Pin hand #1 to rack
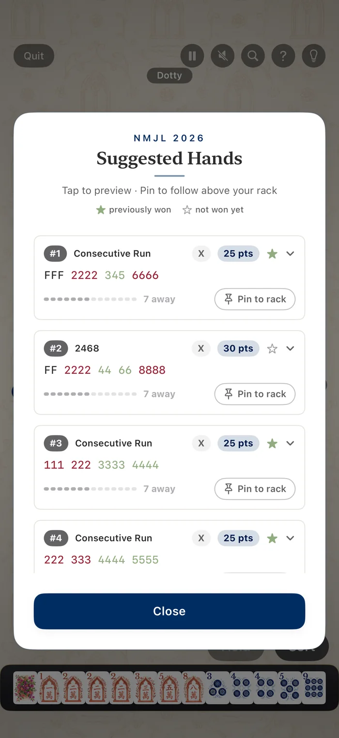This screenshot has width=339, height=738. point(255,299)
